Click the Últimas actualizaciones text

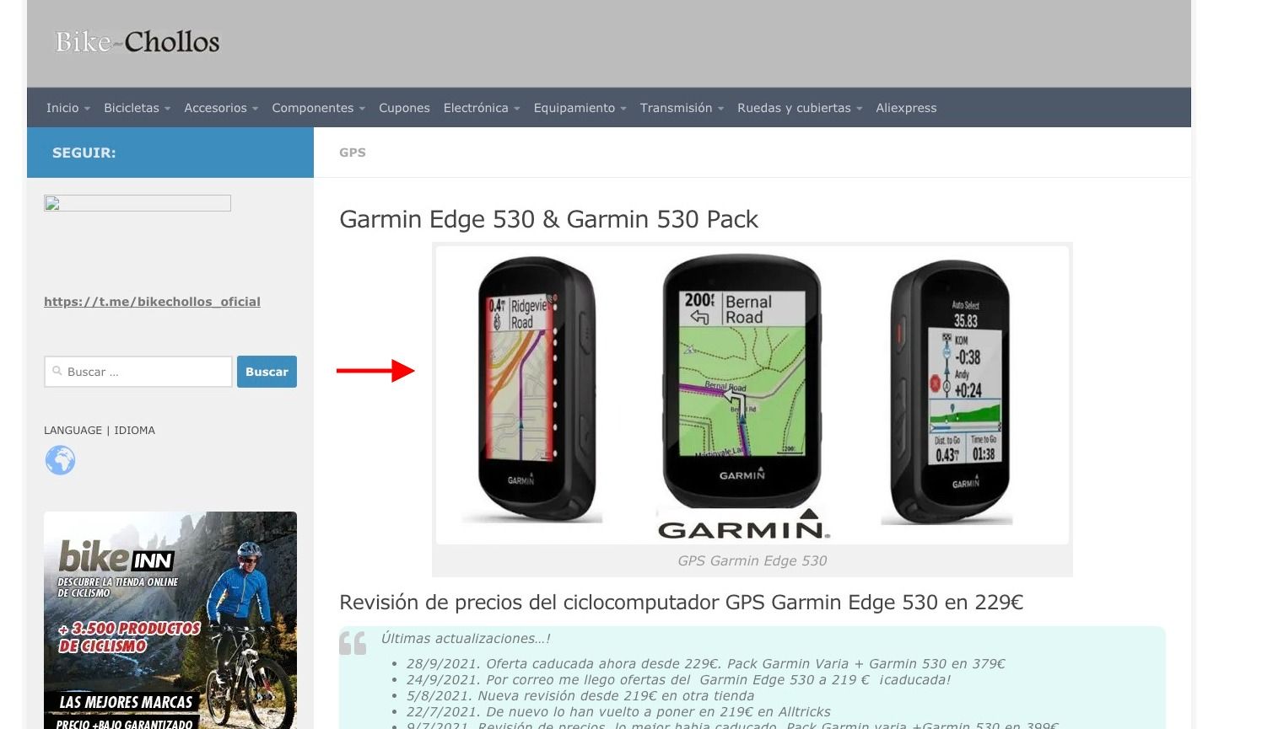point(466,639)
